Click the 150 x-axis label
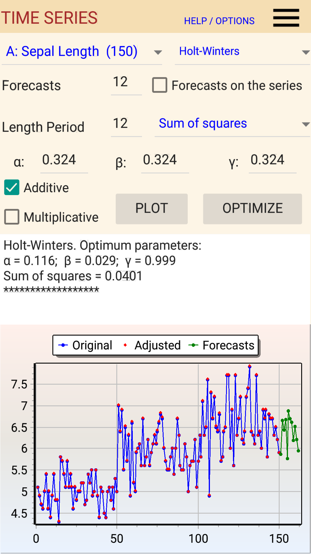 pyautogui.click(x=279, y=539)
